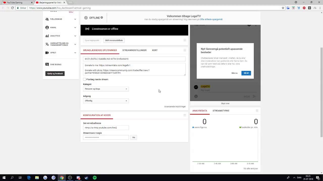Screen dimensions: 323x181
Task: Expand the Kanal sidebar section
Action: point(75,27)
